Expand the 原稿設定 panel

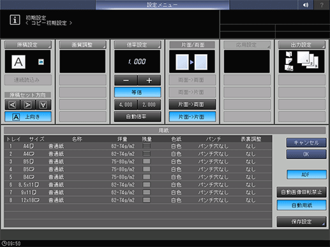pyautogui.click(x=28, y=45)
